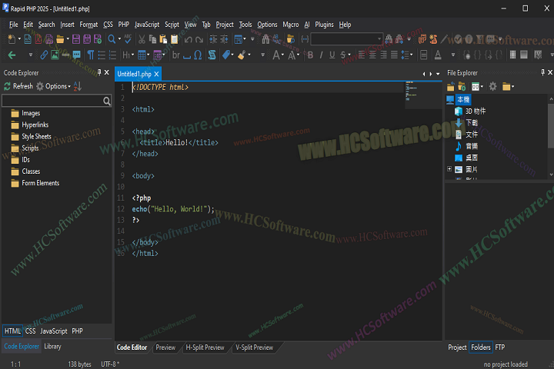
Task: Close the Untitled1.php tab
Action: pos(156,74)
